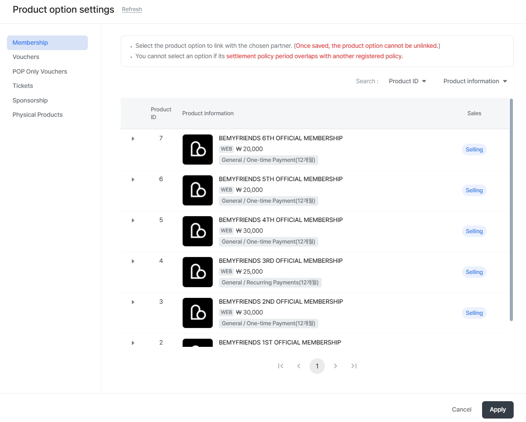Screen dimensions: 526x422
Task: Click Selling badge for 2ND membership
Action: click(474, 313)
